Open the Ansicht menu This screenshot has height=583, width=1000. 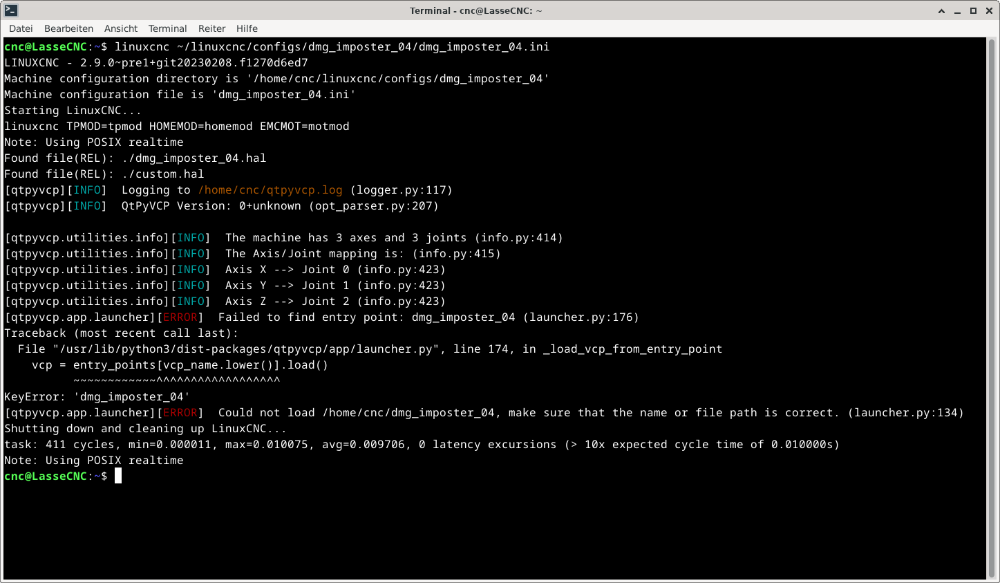tap(121, 28)
